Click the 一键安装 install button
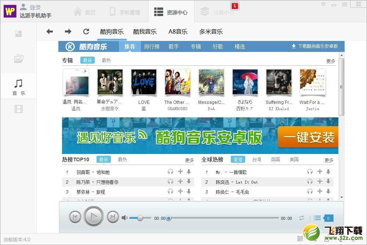This screenshot has height=245, width=367. (x=308, y=137)
